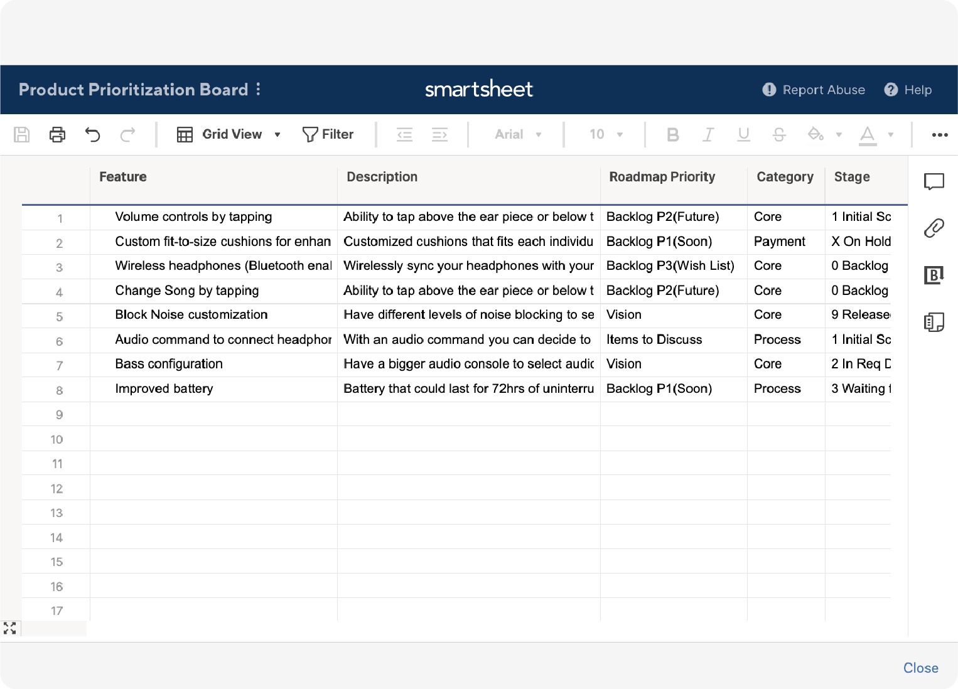Select cell 'Wireless headphones (Bluetooth'

(213, 266)
